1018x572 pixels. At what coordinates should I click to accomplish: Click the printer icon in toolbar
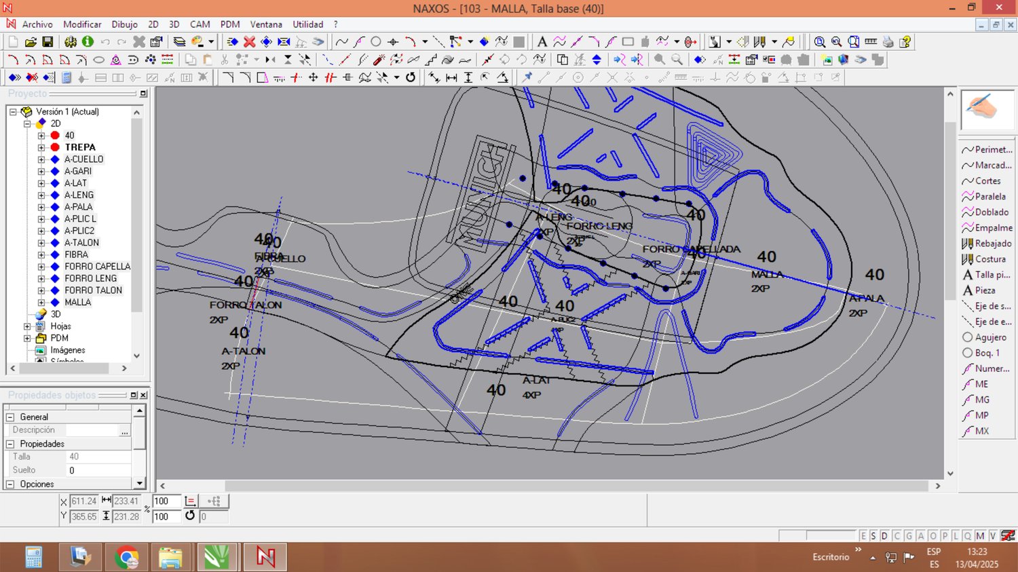888,42
